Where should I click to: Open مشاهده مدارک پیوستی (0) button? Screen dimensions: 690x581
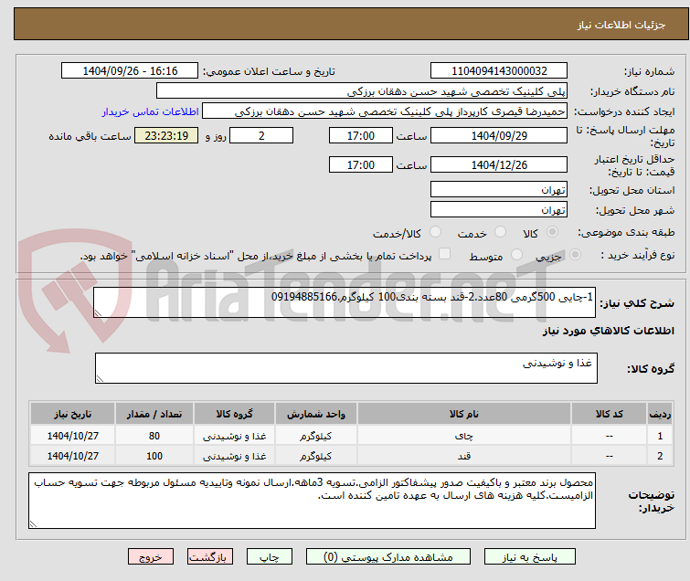[388, 557]
